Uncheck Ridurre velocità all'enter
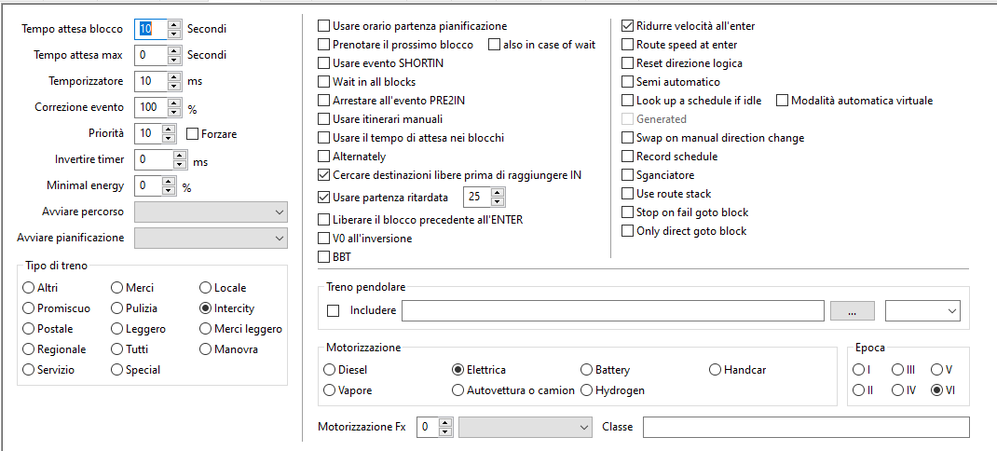The width and height of the screenshot is (997, 451). 628,26
